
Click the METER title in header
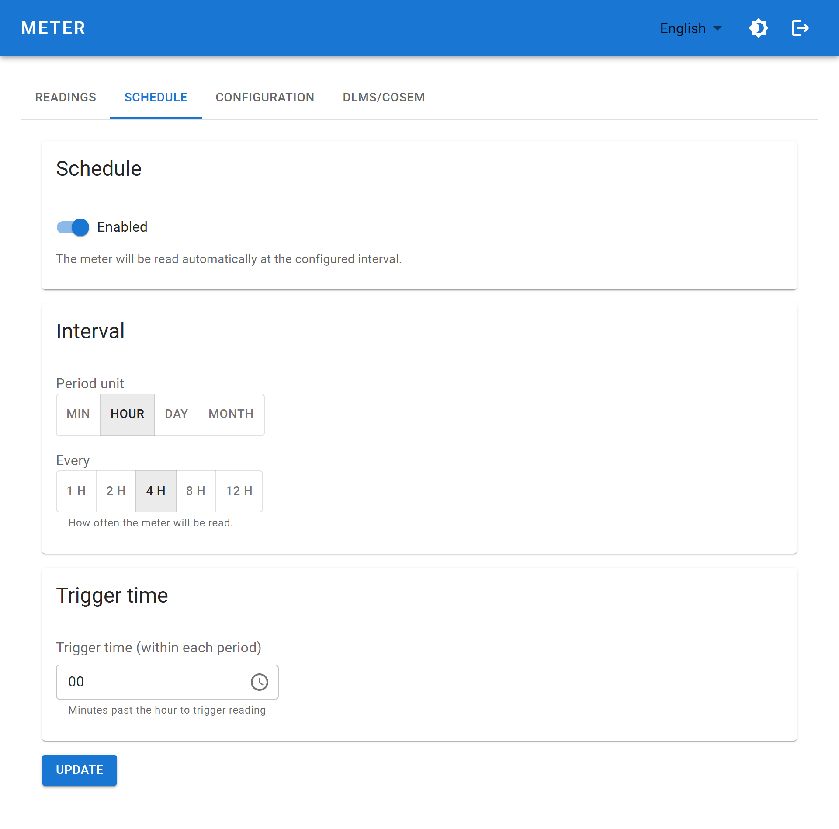53,28
